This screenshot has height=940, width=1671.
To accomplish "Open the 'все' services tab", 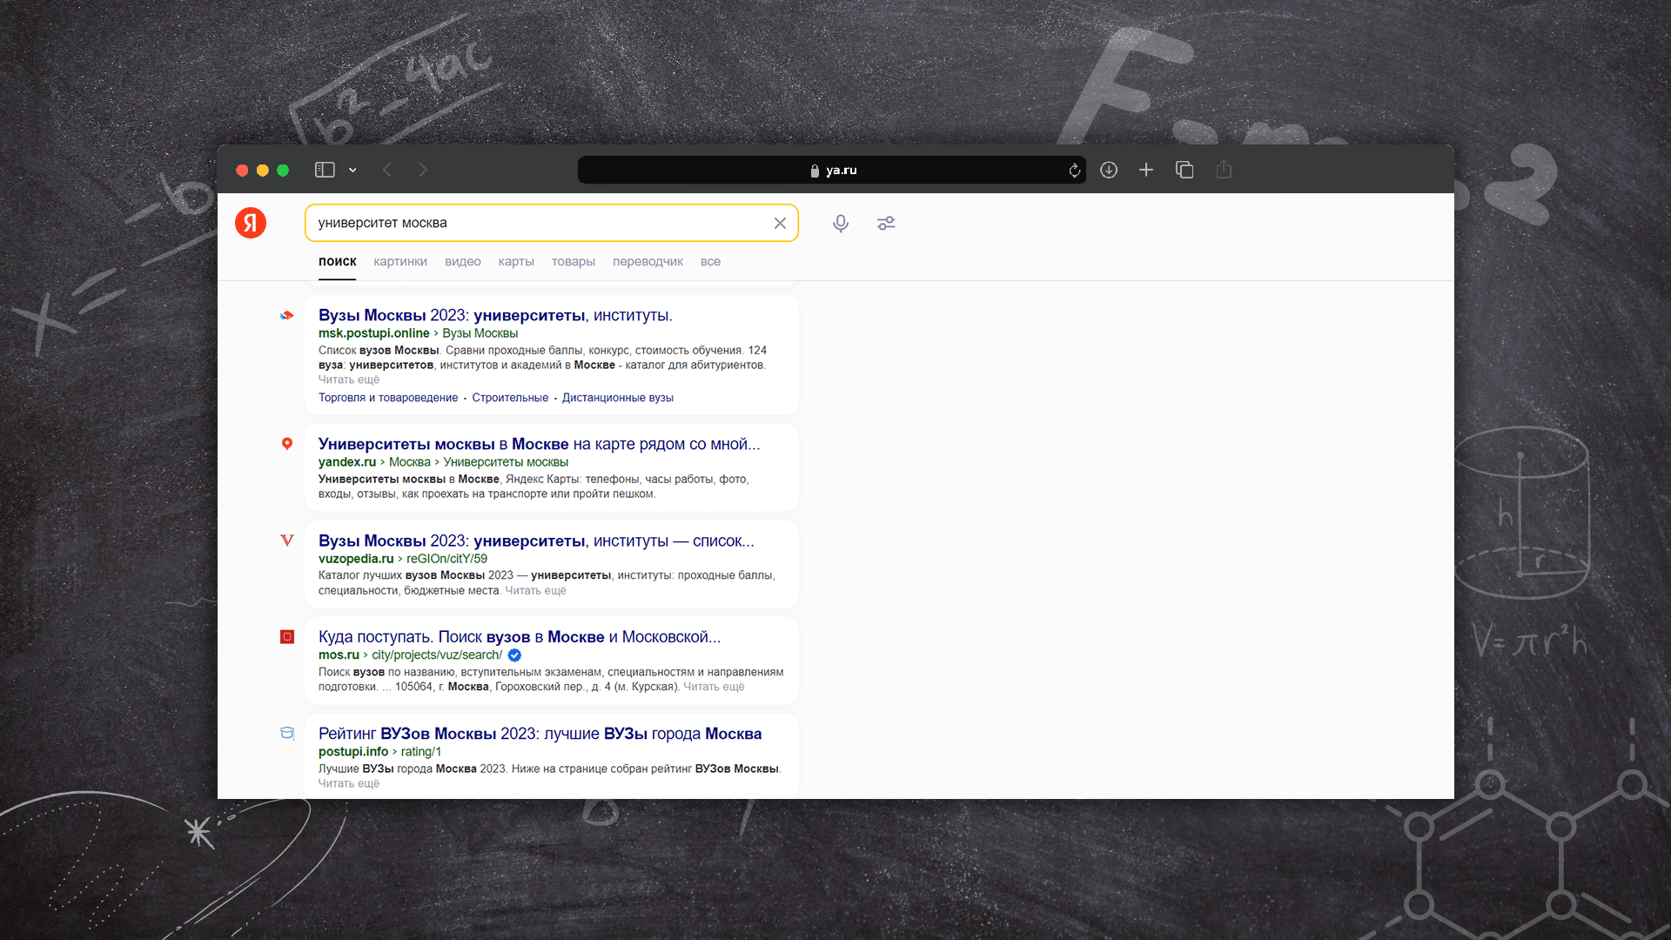I will click(x=710, y=261).
